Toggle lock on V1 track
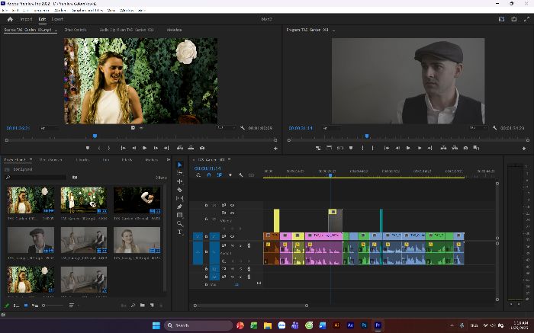 point(206,236)
